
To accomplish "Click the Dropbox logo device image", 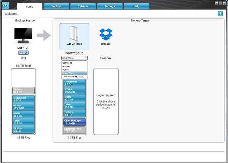I will (x=106, y=35).
